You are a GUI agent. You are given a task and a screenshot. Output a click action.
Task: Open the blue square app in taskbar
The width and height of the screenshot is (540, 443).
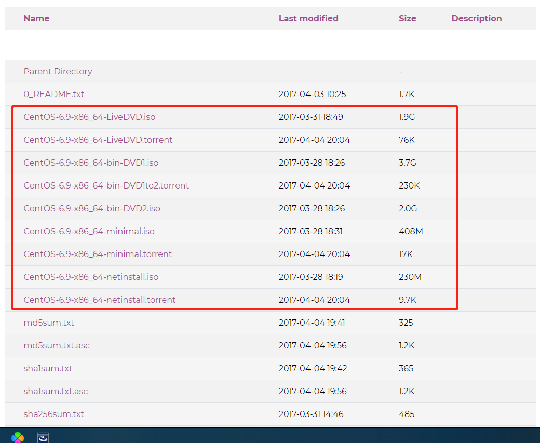tap(43, 437)
